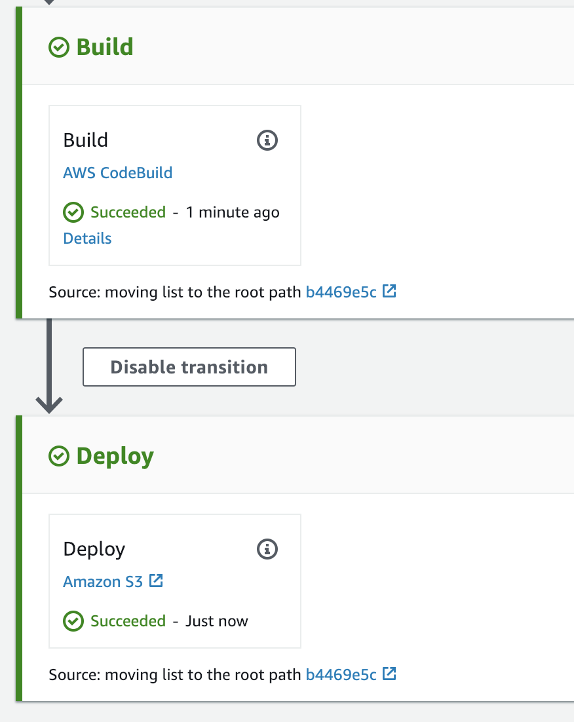
Task: Click the Deploy stage heading text
Action: tap(115, 456)
